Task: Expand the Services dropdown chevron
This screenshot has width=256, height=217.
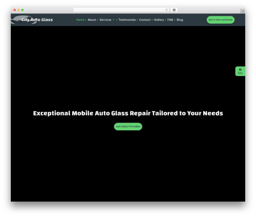Action: point(114,20)
